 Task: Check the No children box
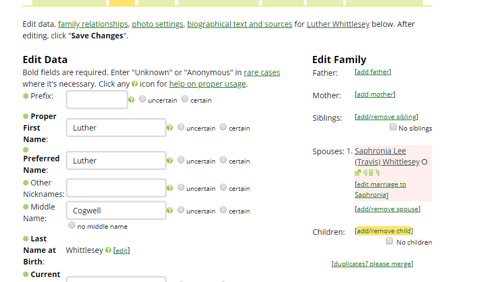(x=389, y=241)
